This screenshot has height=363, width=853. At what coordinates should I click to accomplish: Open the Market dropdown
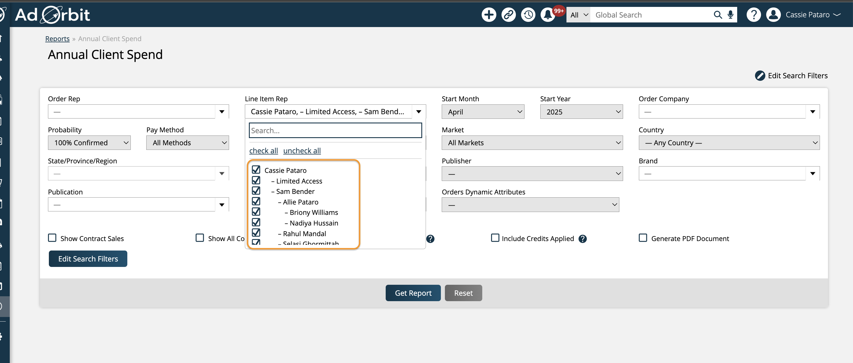point(532,143)
